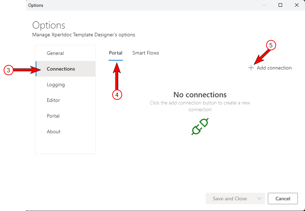This screenshot has width=305, height=211.
Task: Expand the Save and Close dropdown arrow
Action: pos(259,199)
